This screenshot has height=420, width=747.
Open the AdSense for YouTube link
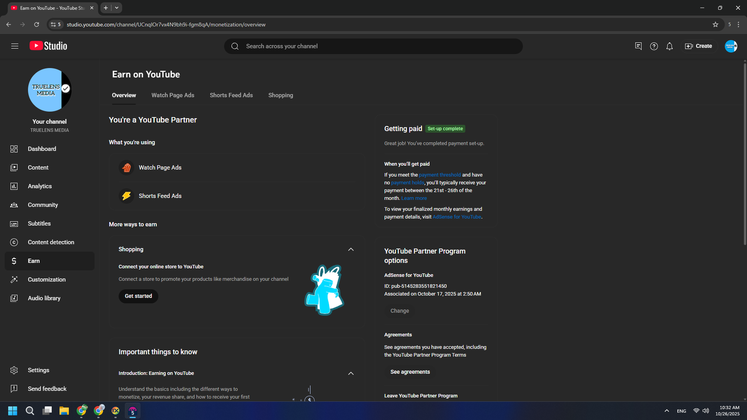click(457, 217)
